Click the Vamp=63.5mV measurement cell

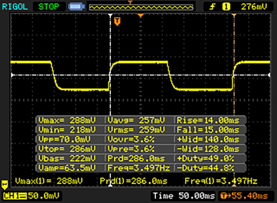tap(70, 168)
